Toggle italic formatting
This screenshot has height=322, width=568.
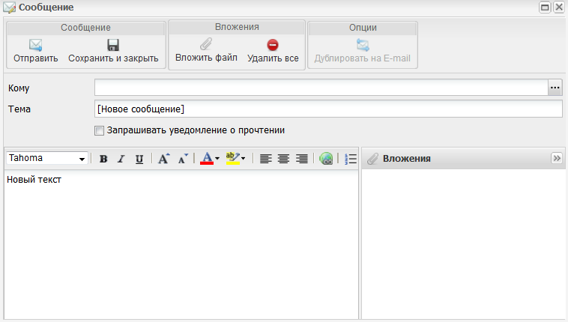pos(121,159)
